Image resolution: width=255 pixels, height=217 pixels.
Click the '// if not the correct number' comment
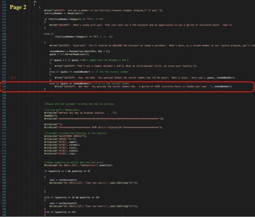tap(110, 72)
